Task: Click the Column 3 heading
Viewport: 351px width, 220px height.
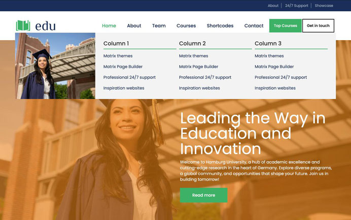Action: tap(268, 44)
